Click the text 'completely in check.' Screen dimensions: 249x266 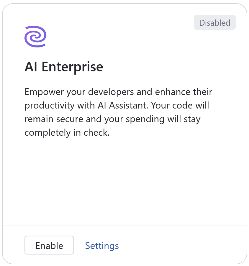click(x=67, y=133)
